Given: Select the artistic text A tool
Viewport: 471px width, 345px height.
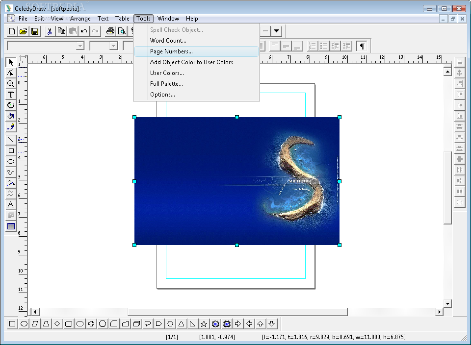Looking at the screenshot, I should click(x=11, y=205).
